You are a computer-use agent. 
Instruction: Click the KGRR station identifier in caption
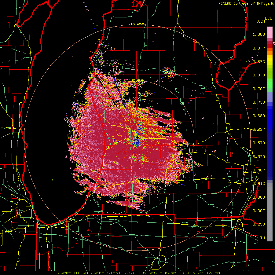point(171,273)
